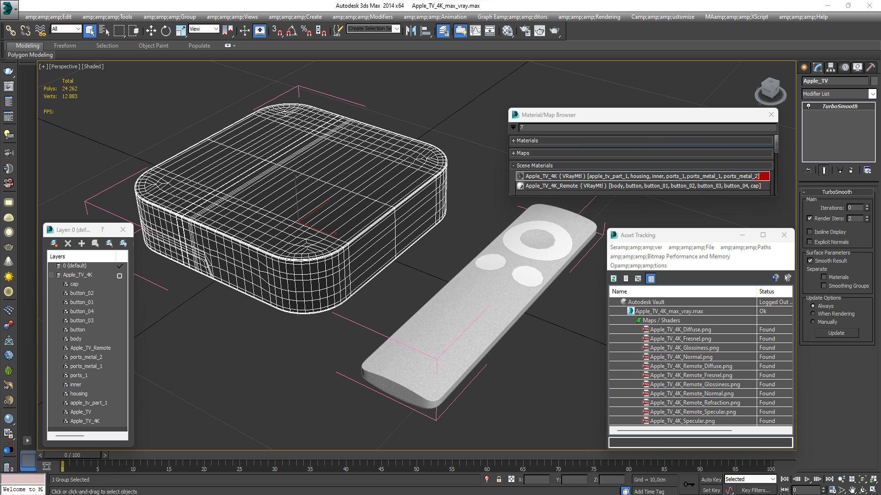Open the Create command panel tab
The height and width of the screenshot is (495, 881).
coord(804,67)
